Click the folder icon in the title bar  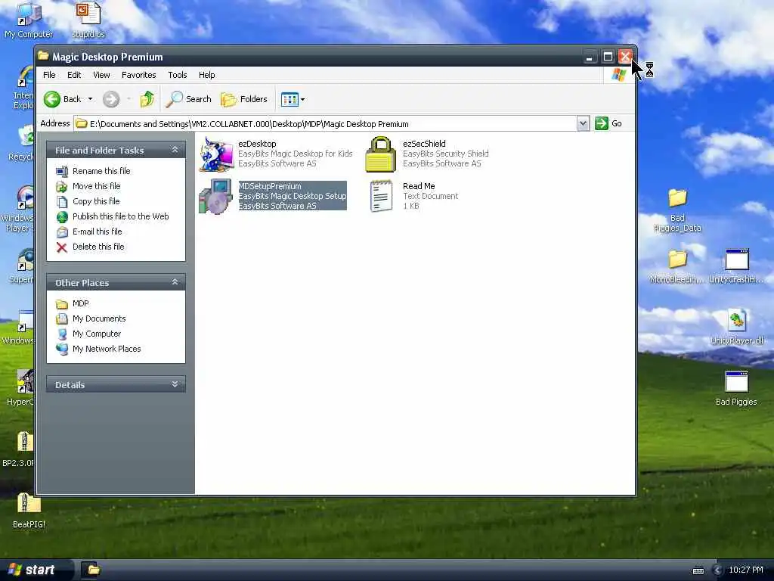click(43, 56)
